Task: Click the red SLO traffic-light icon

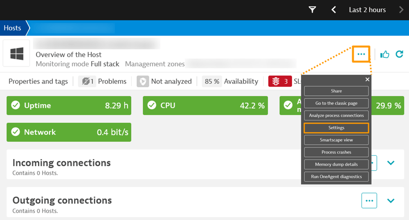Action: pyautogui.click(x=276, y=81)
